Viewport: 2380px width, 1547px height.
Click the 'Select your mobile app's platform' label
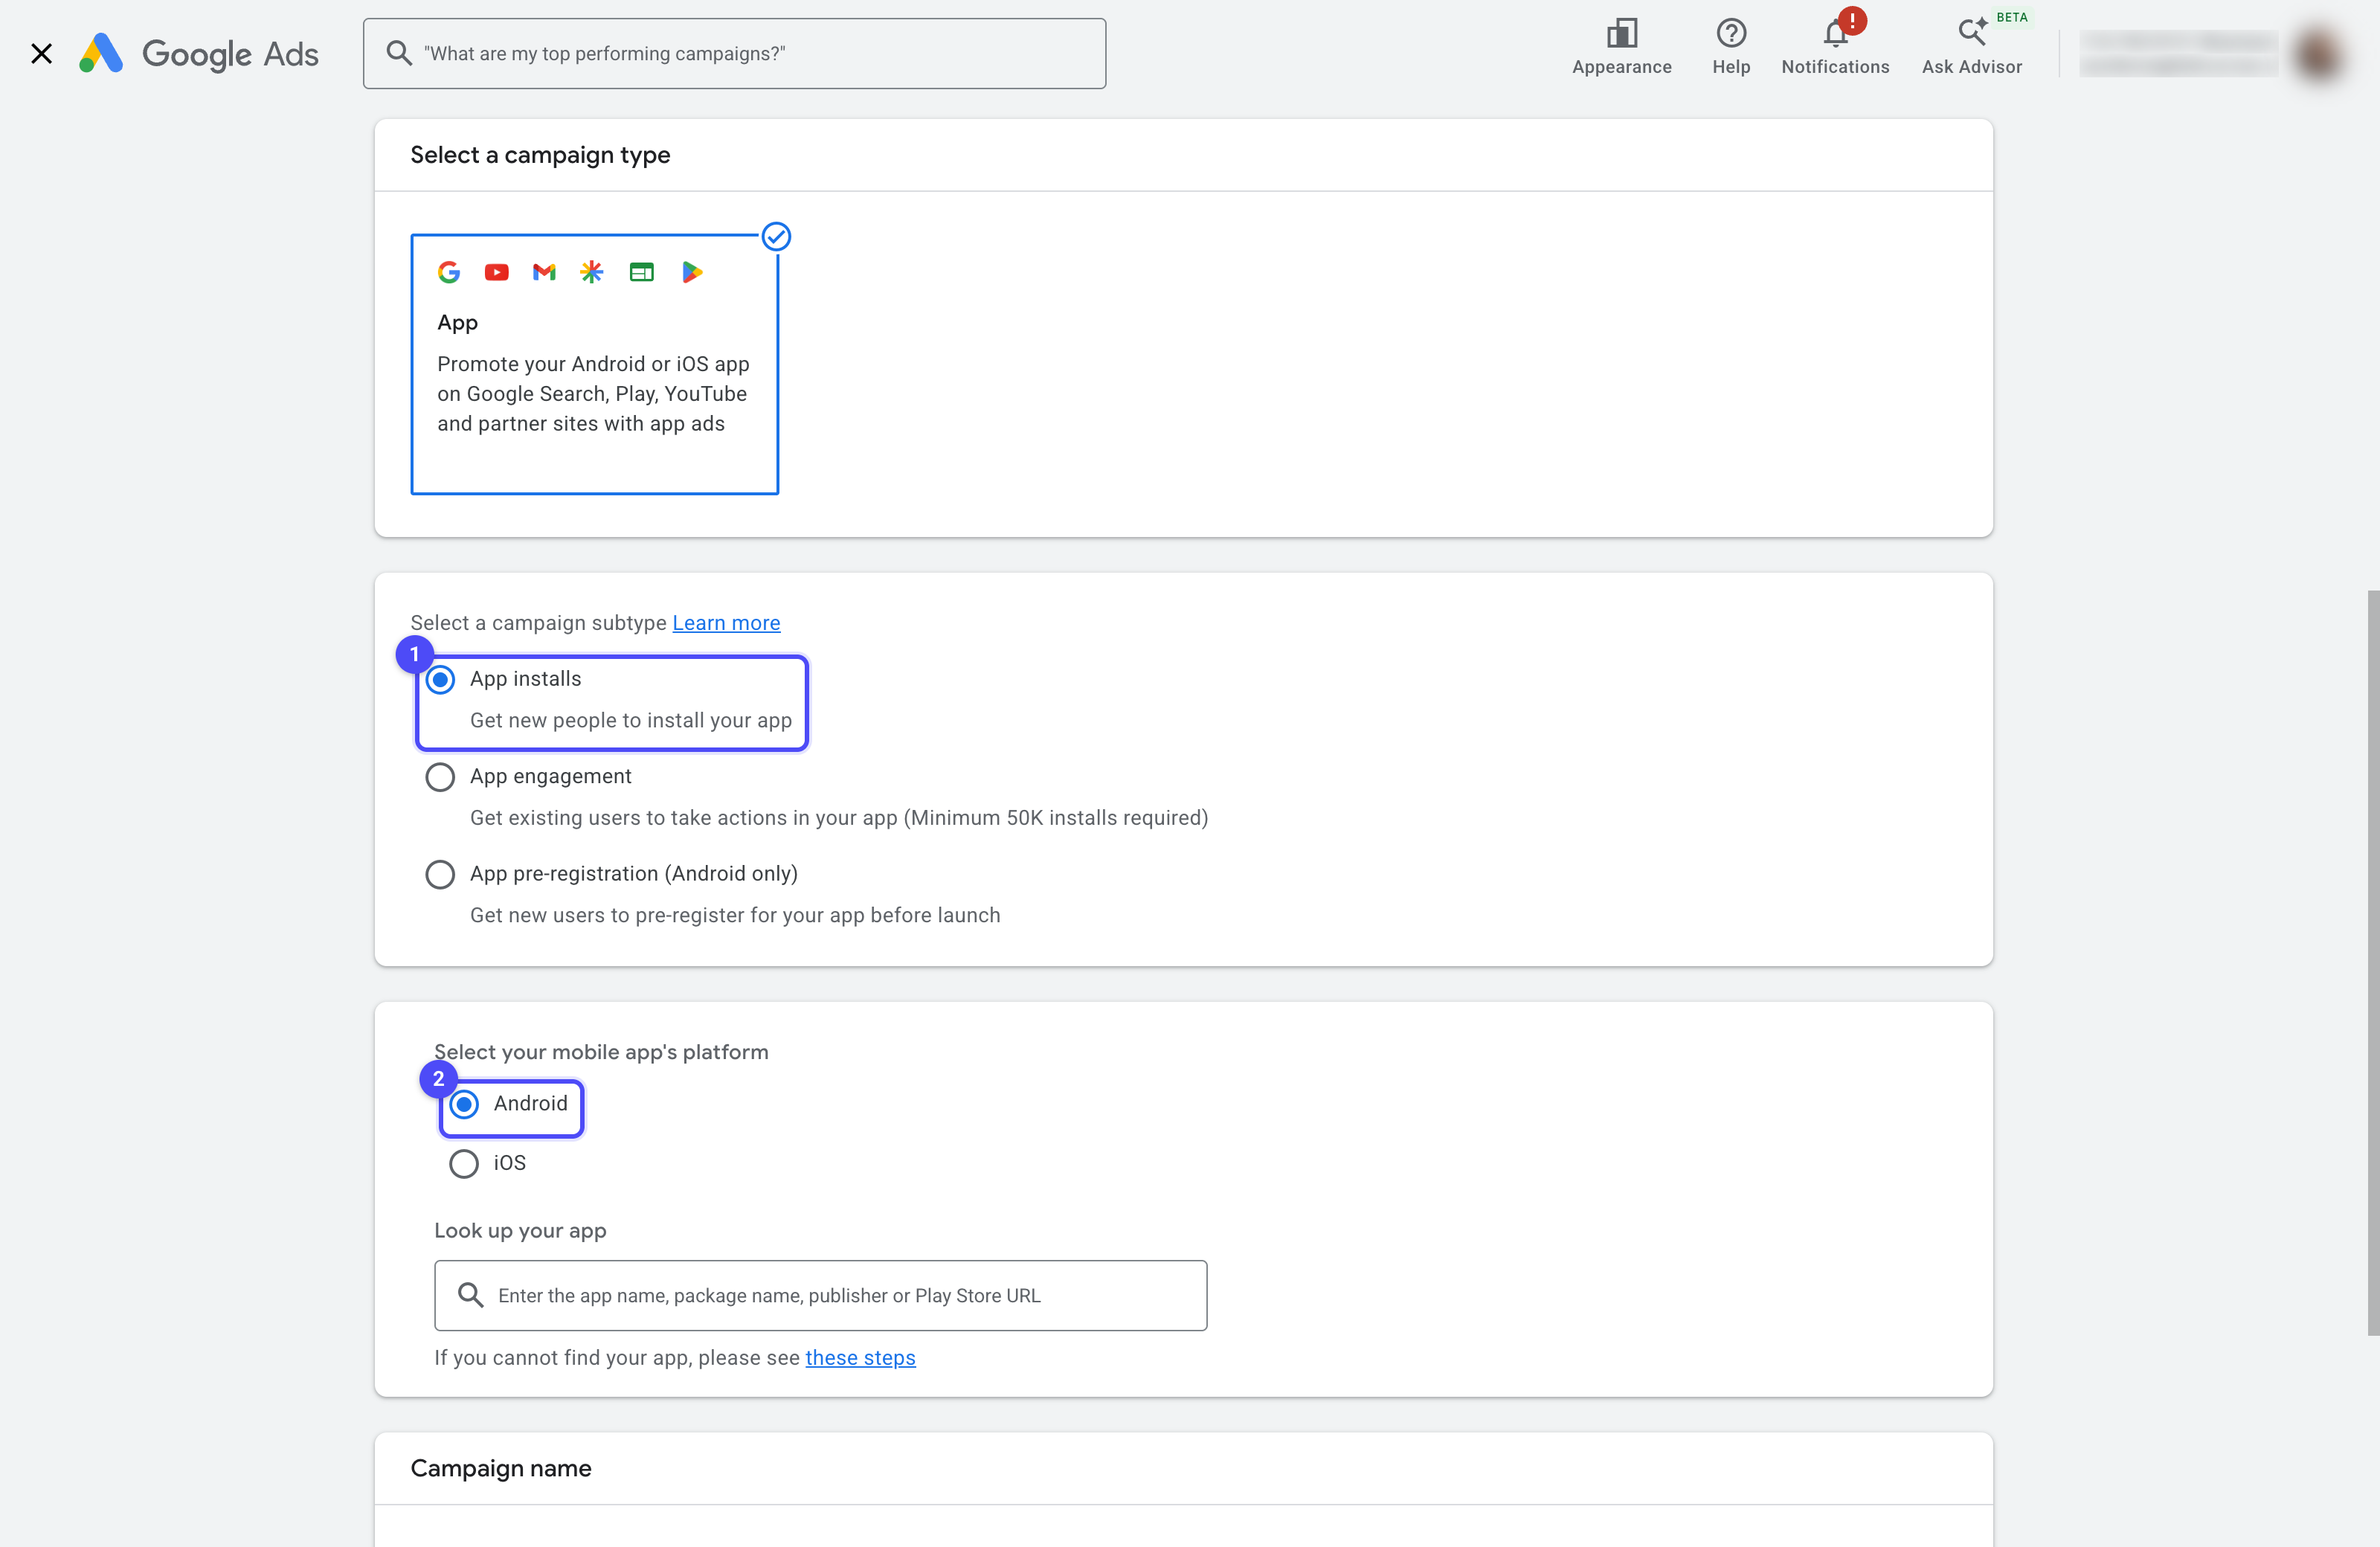pos(601,1052)
